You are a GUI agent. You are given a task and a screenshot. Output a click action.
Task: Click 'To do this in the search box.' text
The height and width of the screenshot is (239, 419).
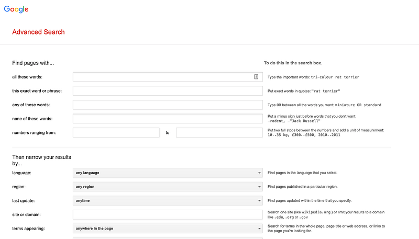[293, 63]
